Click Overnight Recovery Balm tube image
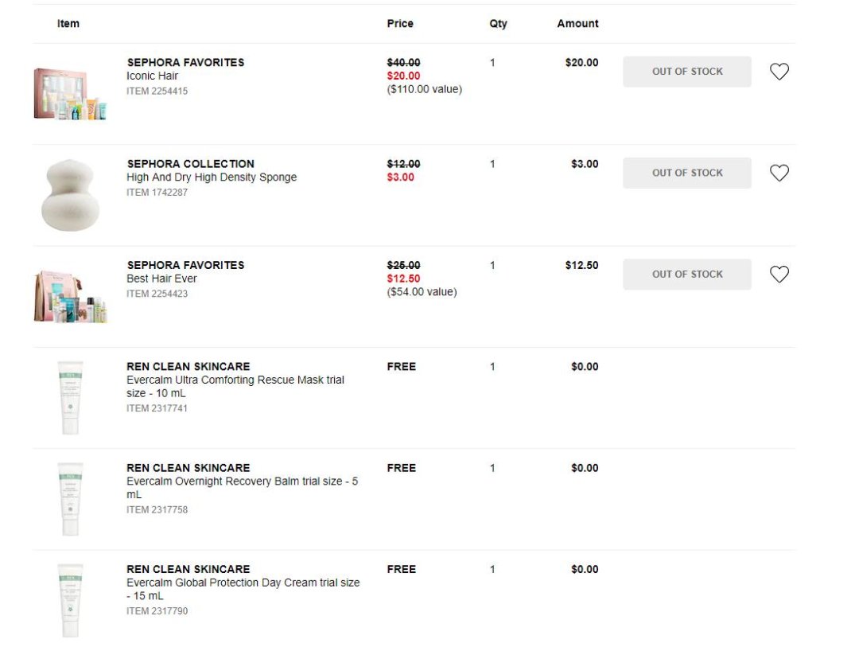The image size is (859, 651). [x=70, y=499]
